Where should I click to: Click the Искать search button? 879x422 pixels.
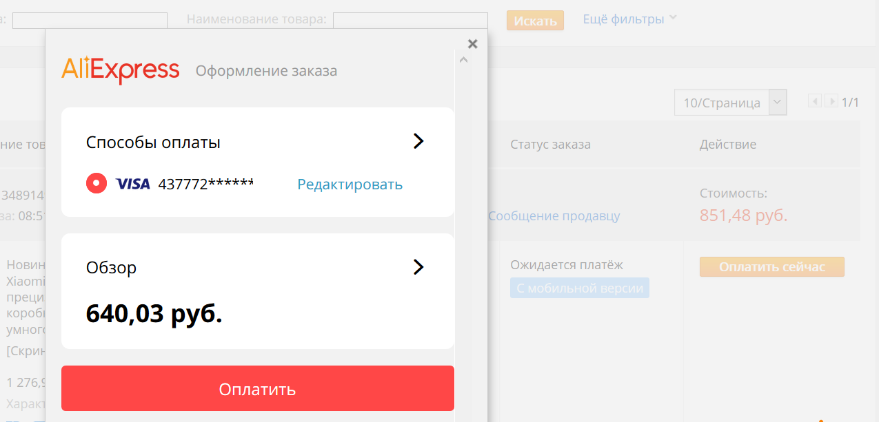coord(535,21)
